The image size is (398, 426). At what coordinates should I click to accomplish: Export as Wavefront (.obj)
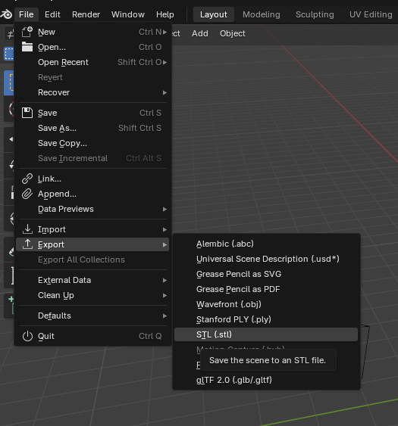point(266,304)
